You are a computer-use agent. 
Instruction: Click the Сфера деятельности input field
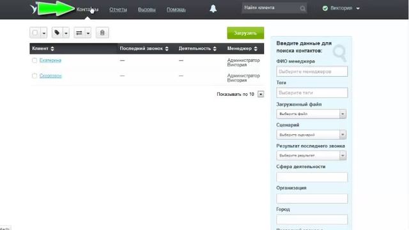312,177
